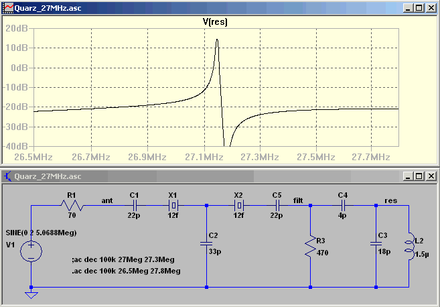Close the schematic window
Image resolution: width=440 pixels, height=307 pixels.
pos(431,176)
